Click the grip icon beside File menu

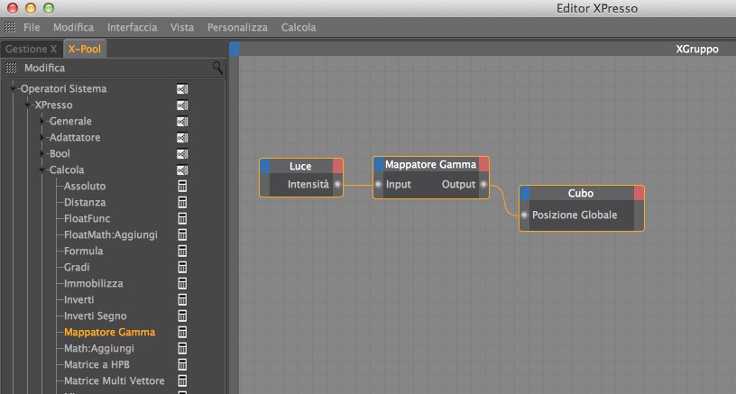(10, 27)
